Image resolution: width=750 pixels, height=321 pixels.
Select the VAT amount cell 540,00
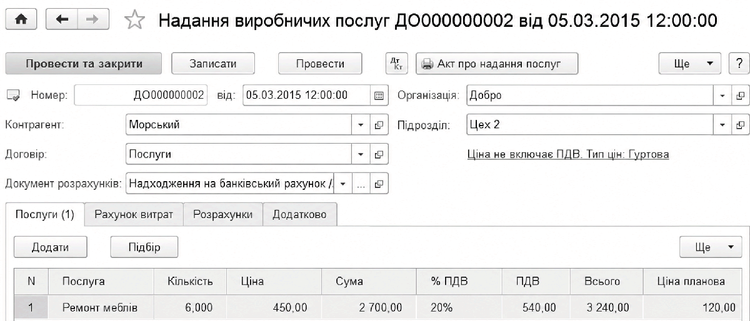[537, 307]
